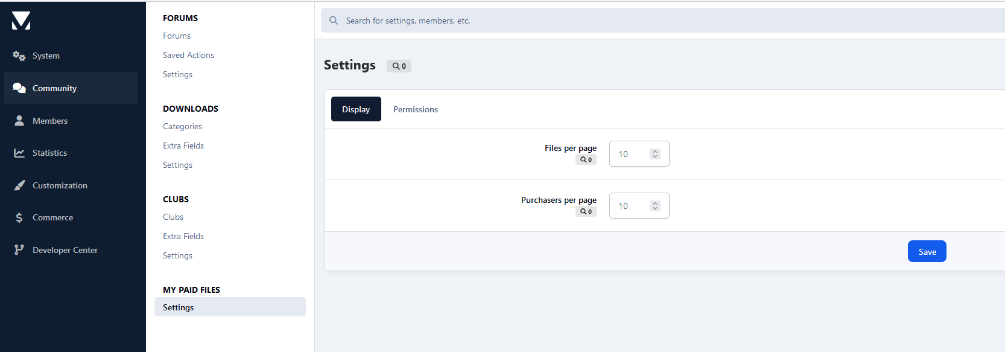
Task: Open Statistics chart icon
Action: click(x=19, y=153)
